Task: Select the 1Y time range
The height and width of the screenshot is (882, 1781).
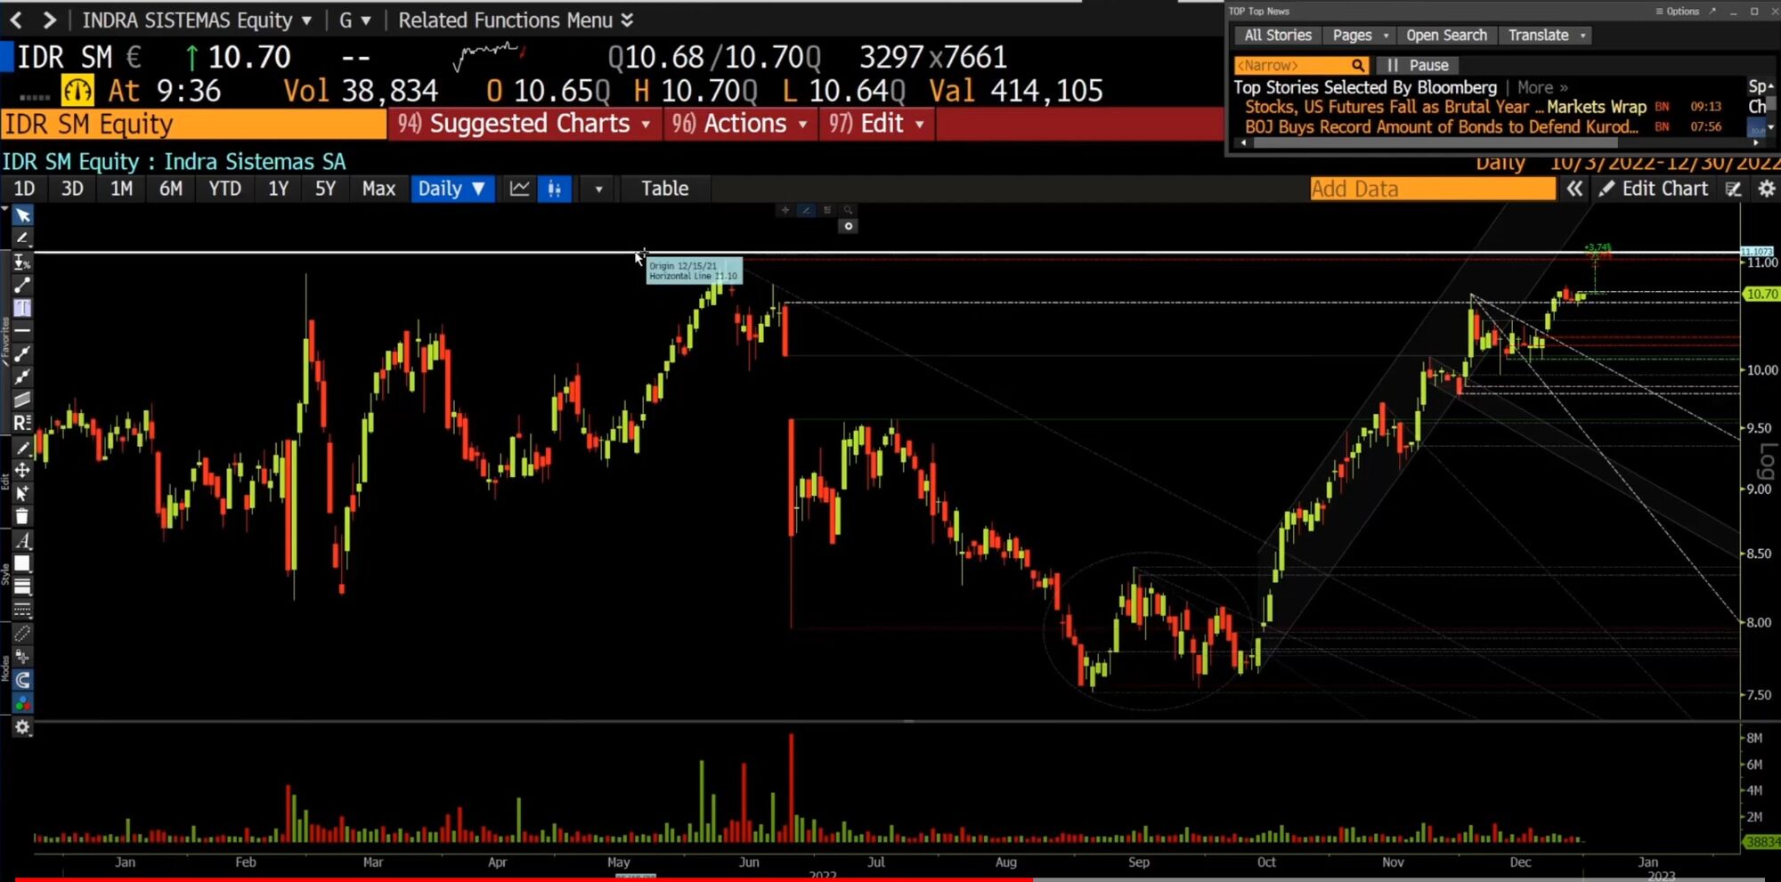Action: [x=278, y=189]
